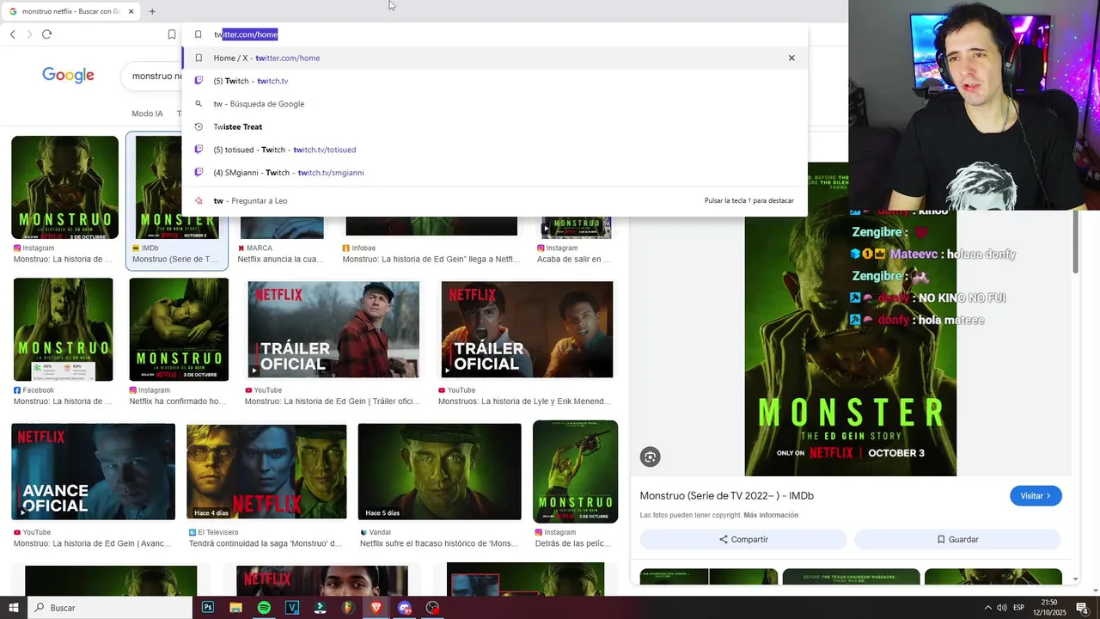1100x619 pixels.
Task: Open the Ed Gein 'Tráiler Oficial' YouTube thumbnail
Action: (333, 329)
